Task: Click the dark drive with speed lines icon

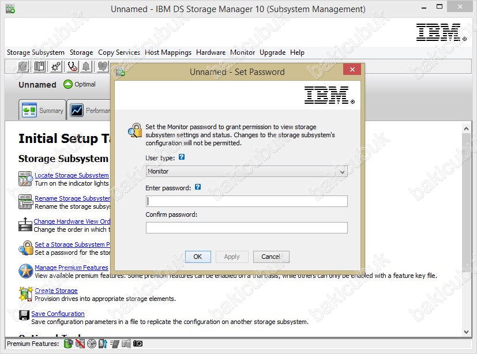Action: click(x=114, y=344)
